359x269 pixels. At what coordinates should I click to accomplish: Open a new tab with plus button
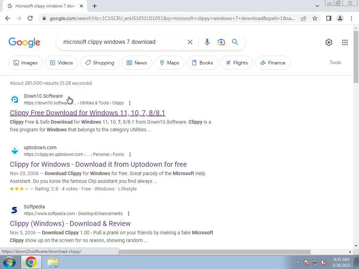coord(95,6)
